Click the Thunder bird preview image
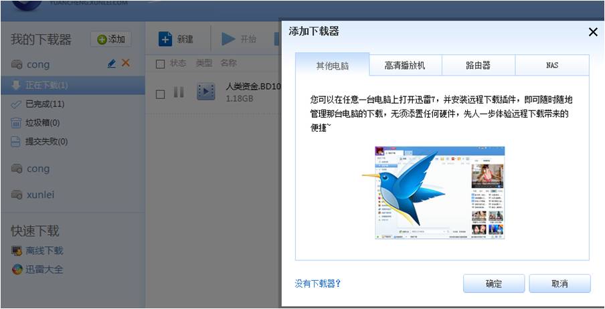The image size is (605, 309). (440, 193)
